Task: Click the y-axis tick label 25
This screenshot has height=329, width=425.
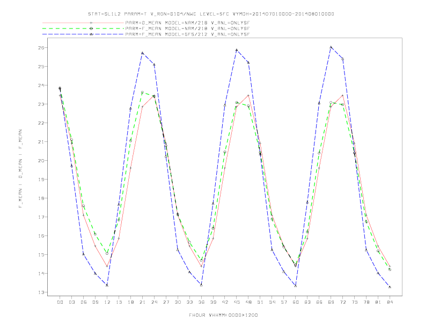Action: click(x=41, y=67)
